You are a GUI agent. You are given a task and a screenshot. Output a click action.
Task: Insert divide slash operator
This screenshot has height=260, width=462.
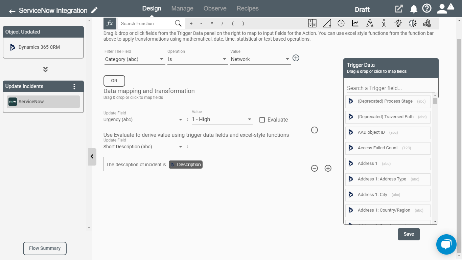tap(222, 24)
